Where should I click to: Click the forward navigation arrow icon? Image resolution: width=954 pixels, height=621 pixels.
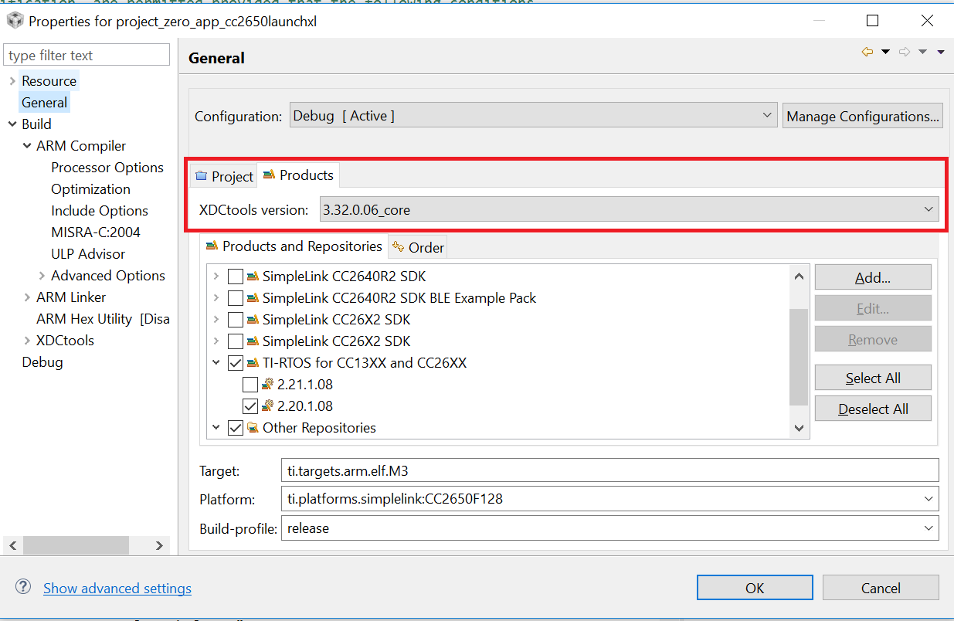tap(905, 52)
